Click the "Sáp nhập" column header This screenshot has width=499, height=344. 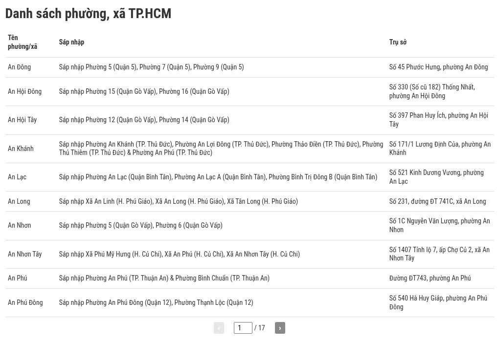71,42
